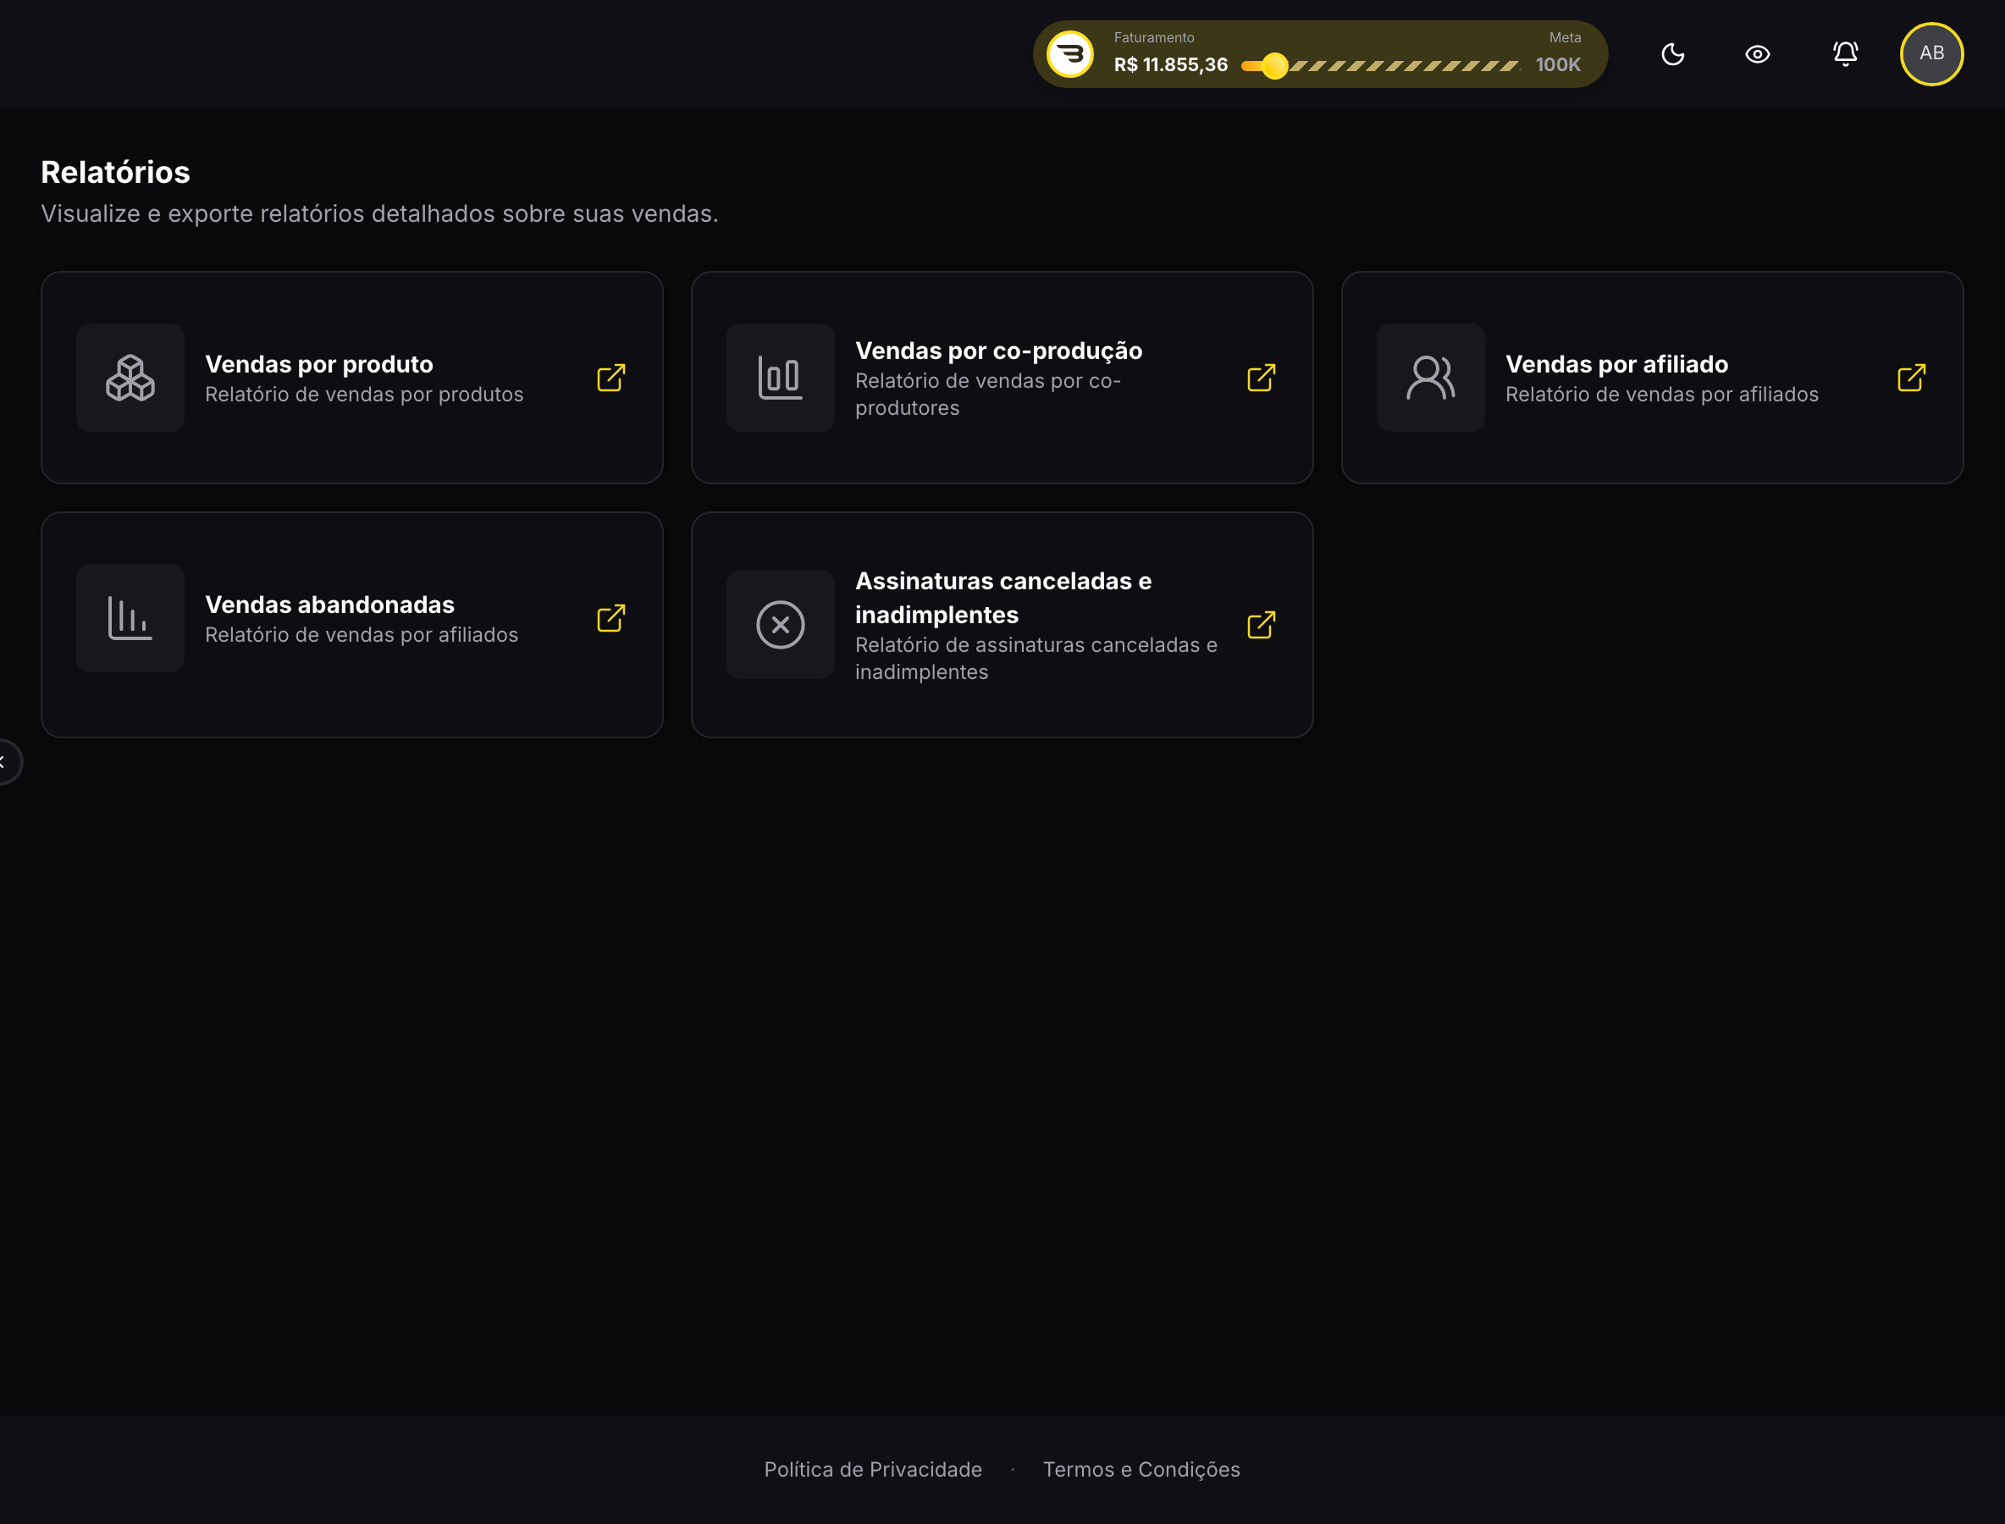This screenshot has height=1524, width=2005.
Task: Open external link on Assinaturas canceladas card
Action: pyautogui.click(x=1261, y=624)
